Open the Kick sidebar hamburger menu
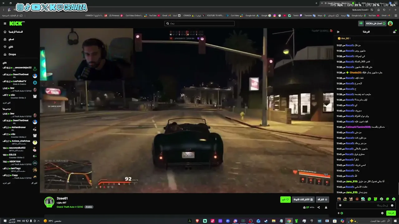 (5, 23)
